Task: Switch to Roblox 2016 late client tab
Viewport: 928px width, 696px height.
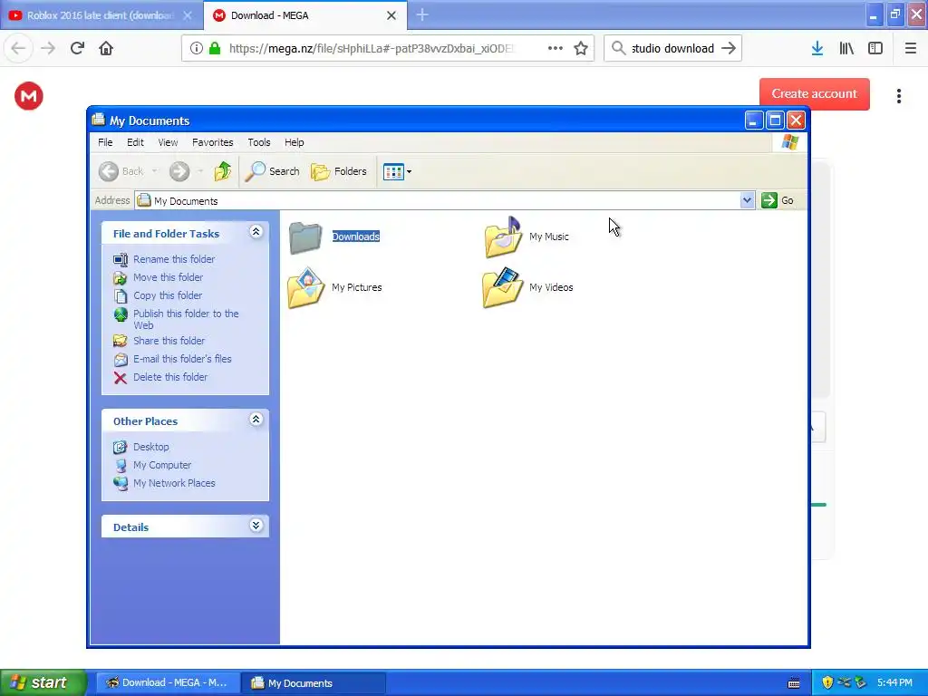Action: [x=101, y=15]
